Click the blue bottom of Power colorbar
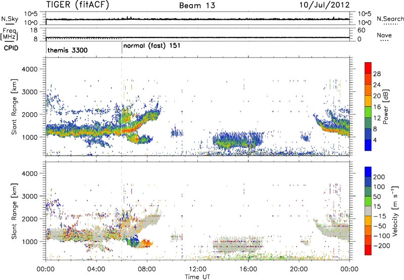Viewport: 404px width, 280px height. 368,145
